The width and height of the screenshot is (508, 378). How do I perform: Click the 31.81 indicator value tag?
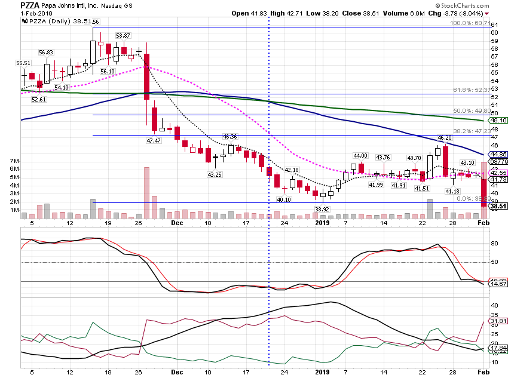click(498, 321)
